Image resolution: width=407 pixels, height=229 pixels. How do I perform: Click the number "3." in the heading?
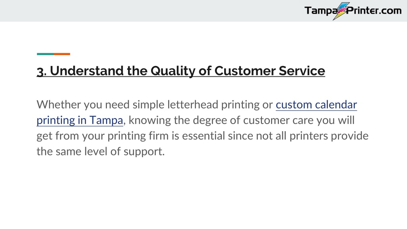[x=41, y=72]
